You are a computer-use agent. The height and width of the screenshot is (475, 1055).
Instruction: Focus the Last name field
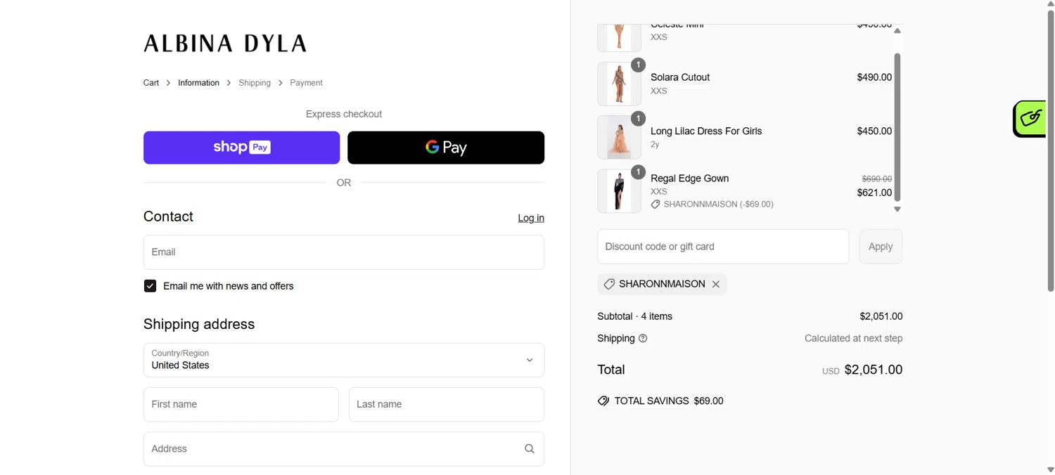point(447,405)
